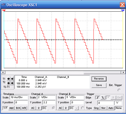This screenshot has height=114, width=126.
Task: Click Channel A Y position field
Action: tap(49, 102)
